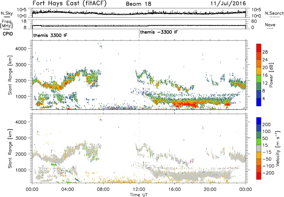Click the "24" tick on Power color bar
284x197 pixels.
pos(265,60)
